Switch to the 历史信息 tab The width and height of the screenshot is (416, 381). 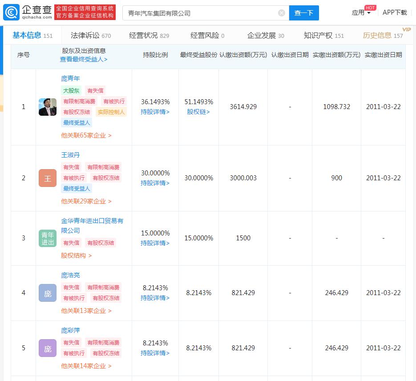pos(383,35)
